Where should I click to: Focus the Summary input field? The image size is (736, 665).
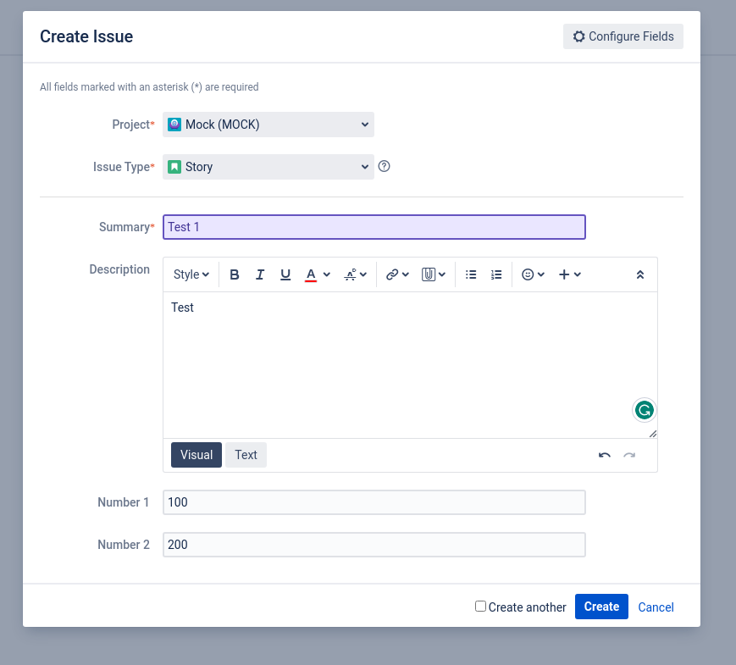click(x=374, y=227)
